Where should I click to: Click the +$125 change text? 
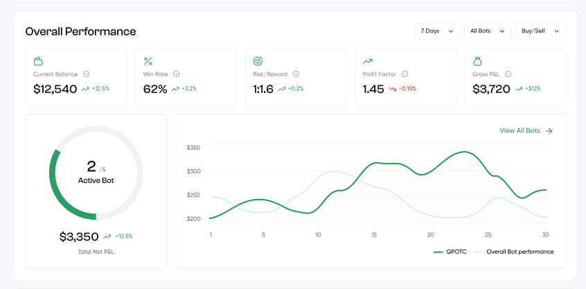(533, 89)
